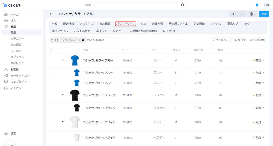The width and height of the screenshot is (273, 146).
Task: Click the 保存 button
Action: (264, 14)
